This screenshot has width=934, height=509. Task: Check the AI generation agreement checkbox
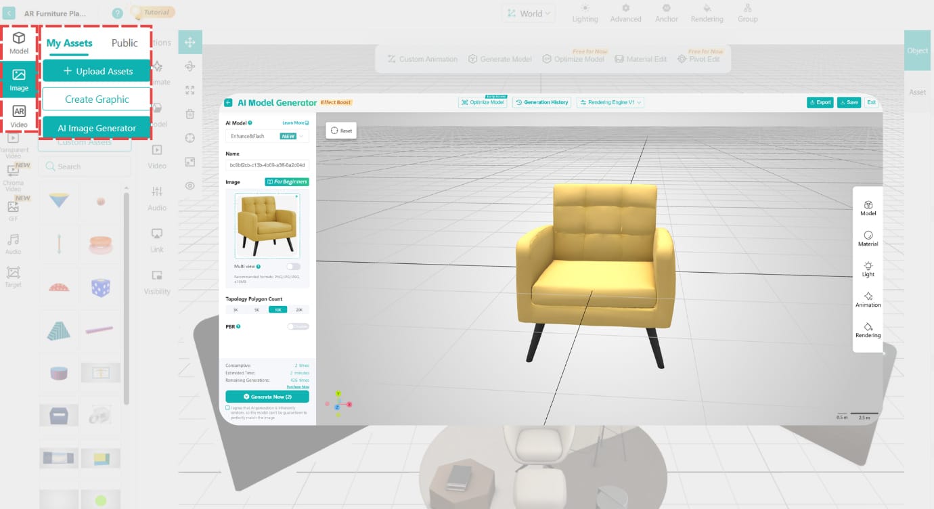[x=227, y=407]
